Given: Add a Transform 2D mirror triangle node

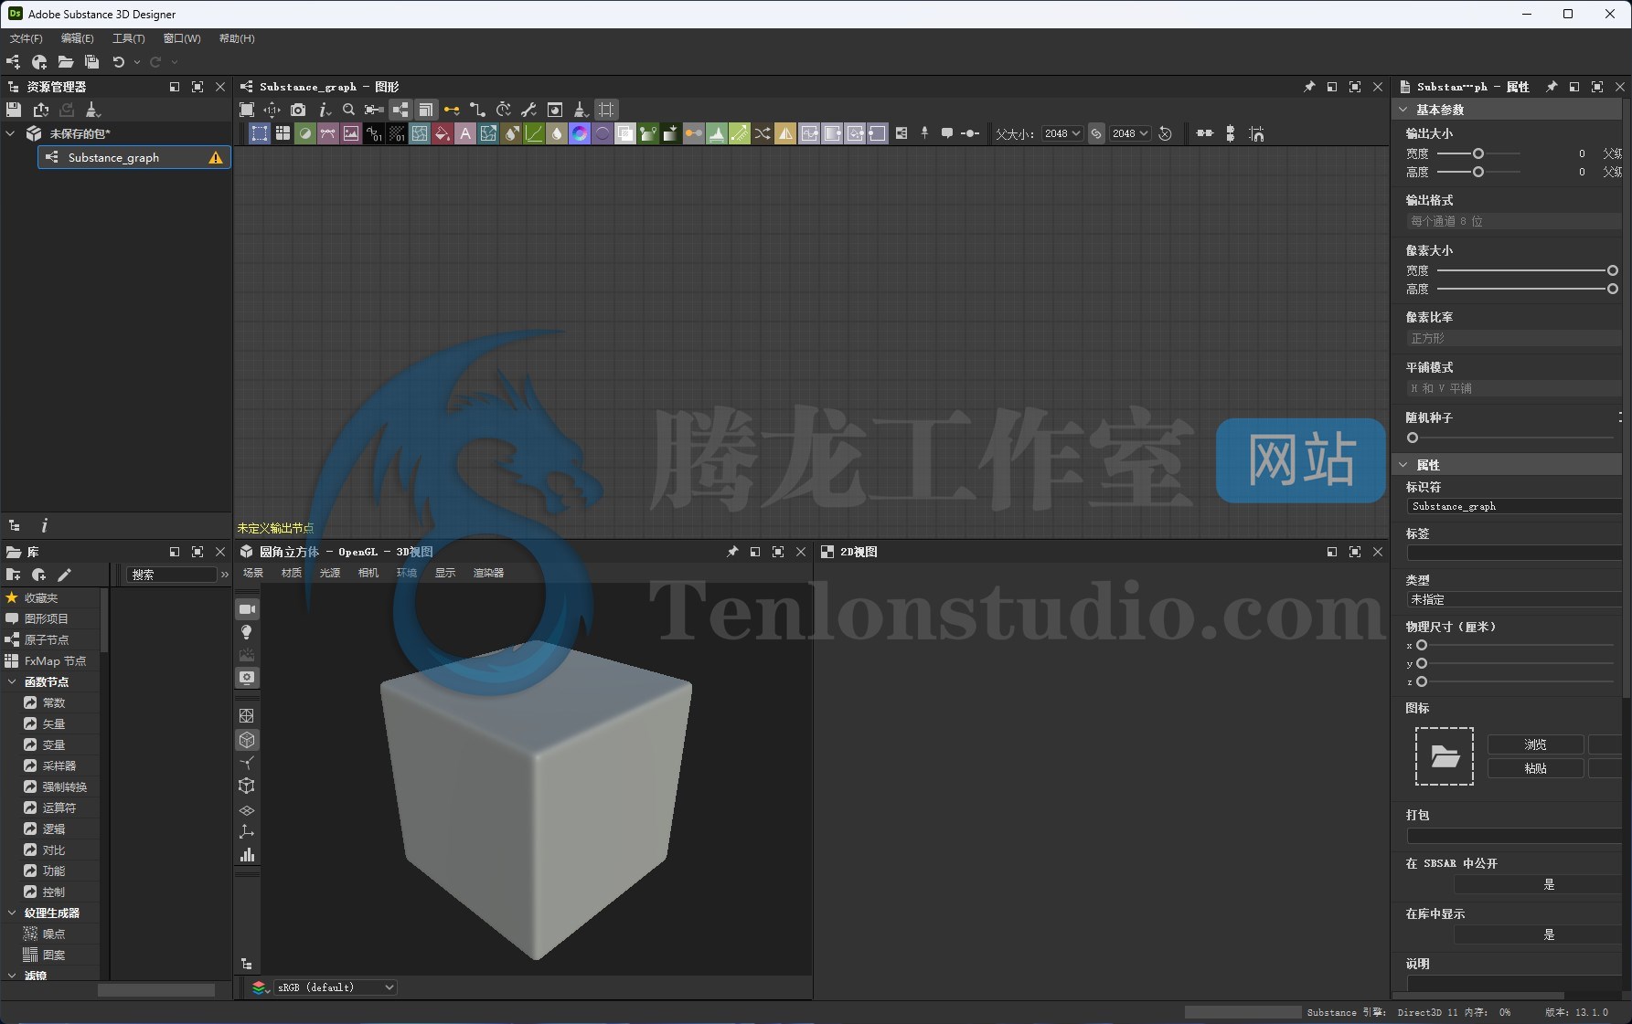Looking at the screenshot, I should (x=785, y=133).
